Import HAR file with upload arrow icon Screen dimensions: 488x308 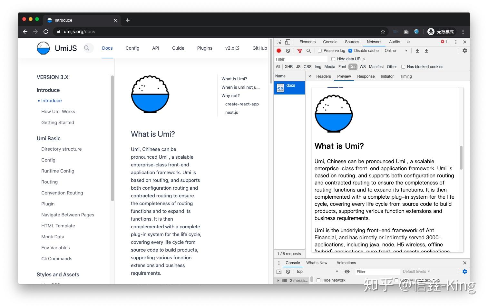[417, 51]
